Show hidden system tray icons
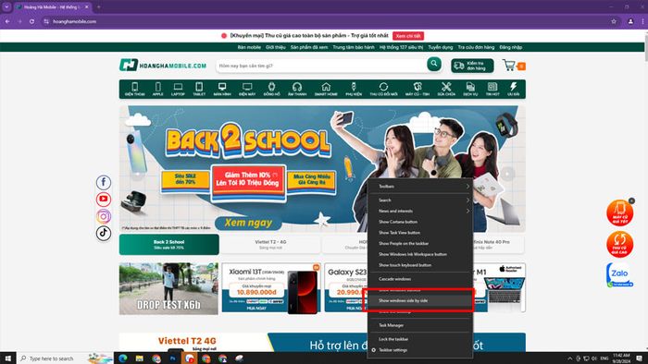 570,358
